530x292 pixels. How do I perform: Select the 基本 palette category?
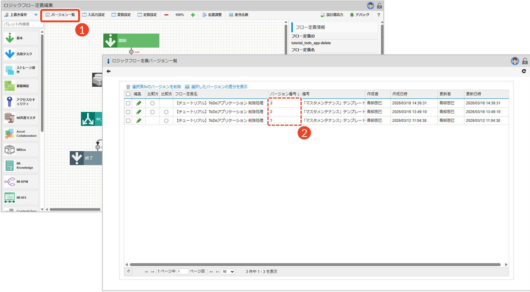(20, 38)
